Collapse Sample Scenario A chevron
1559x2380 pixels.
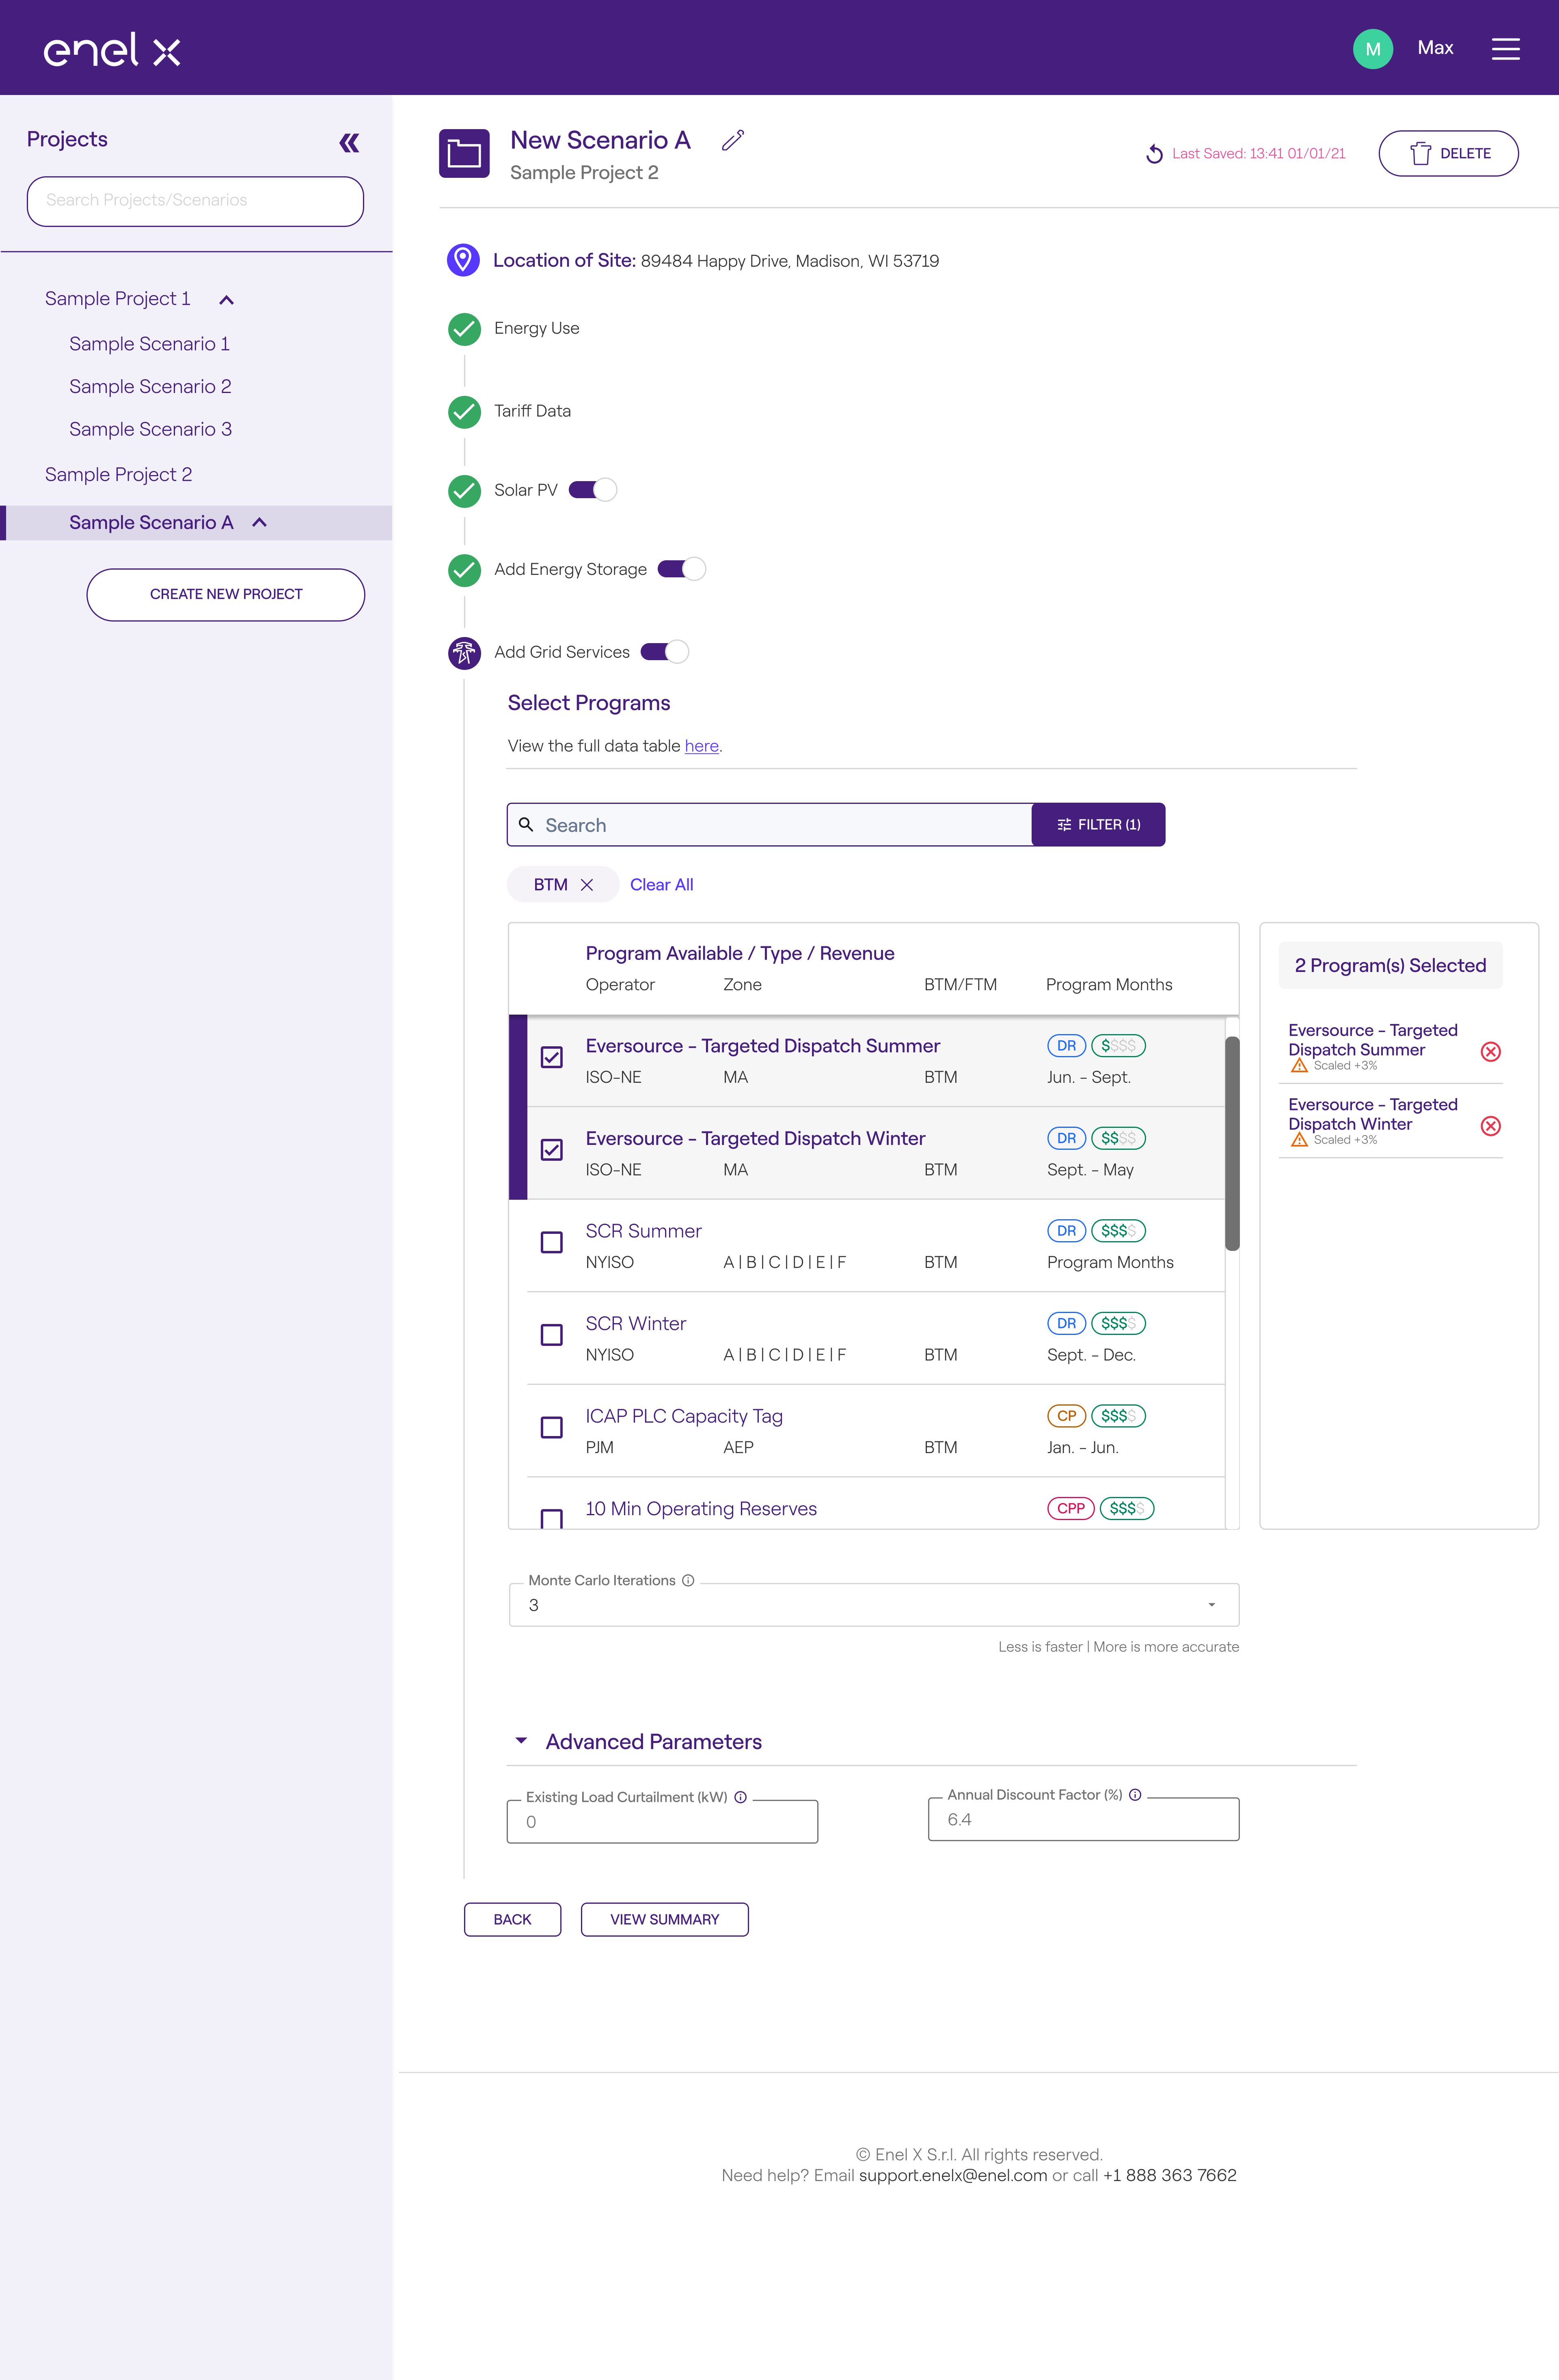point(259,522)
